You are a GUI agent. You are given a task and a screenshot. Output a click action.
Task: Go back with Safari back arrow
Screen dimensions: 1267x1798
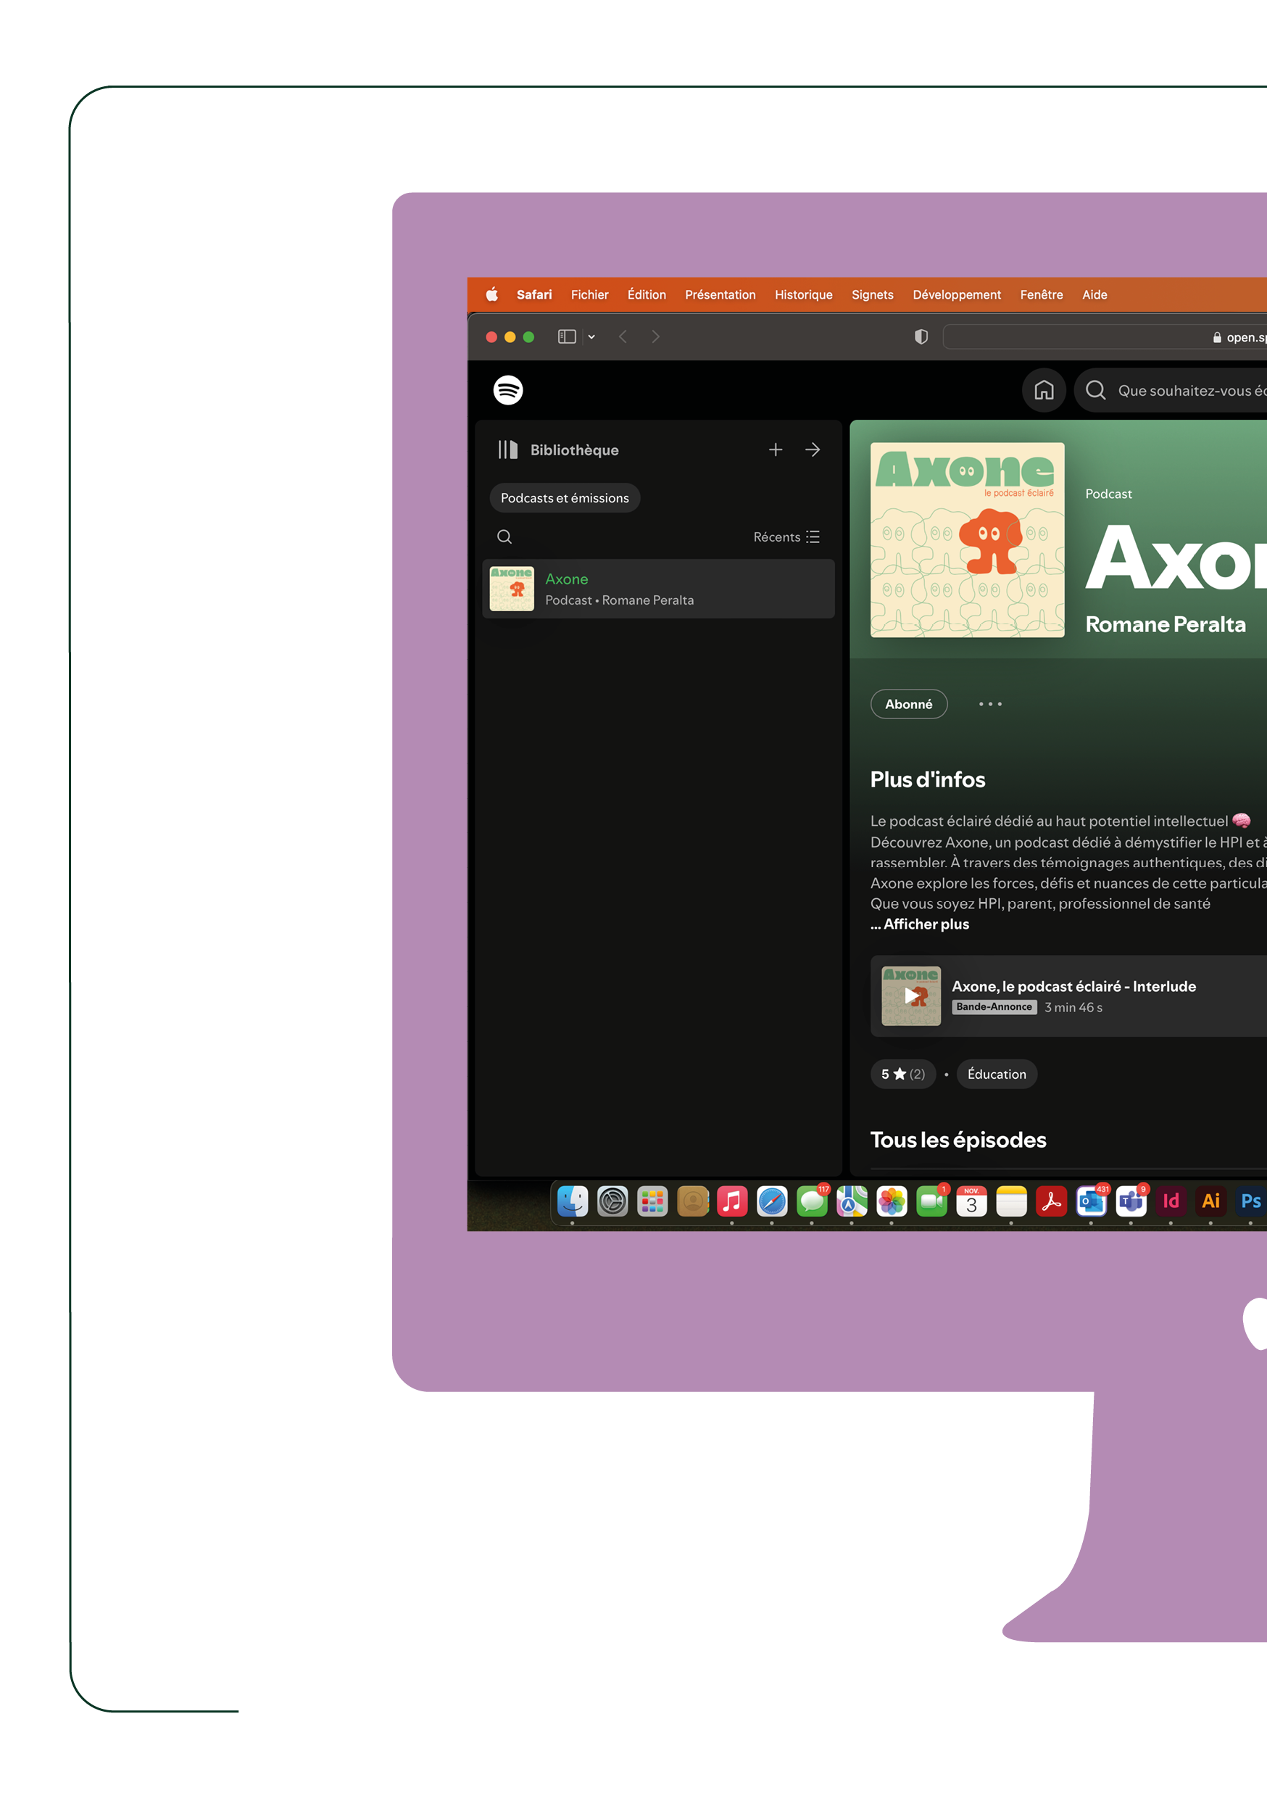(623, 336)
